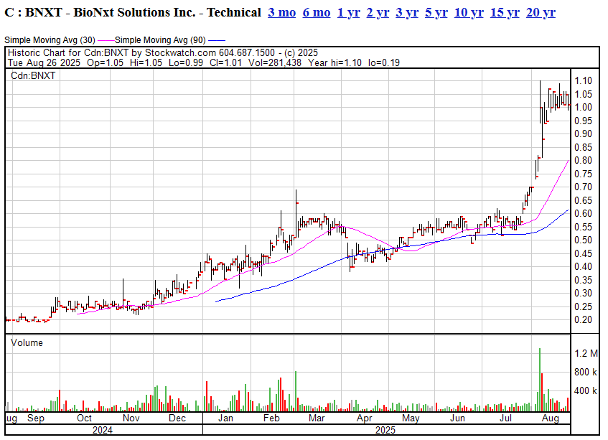This screenshot has width=608, height=440.
Task: Click the Volume panel label
Action: (27, 342)
